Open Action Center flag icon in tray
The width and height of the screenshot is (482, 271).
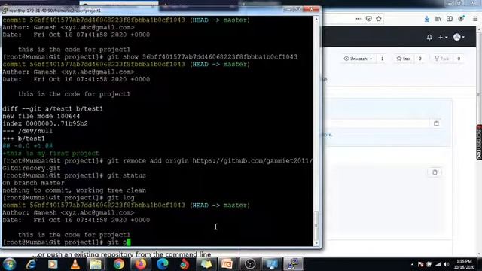(420, 264)
